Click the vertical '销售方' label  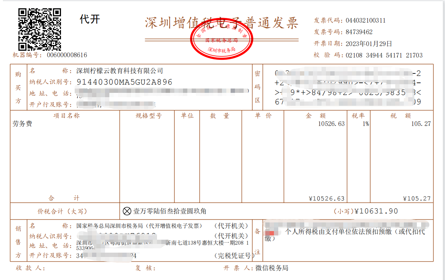click(x=18, y=242)
